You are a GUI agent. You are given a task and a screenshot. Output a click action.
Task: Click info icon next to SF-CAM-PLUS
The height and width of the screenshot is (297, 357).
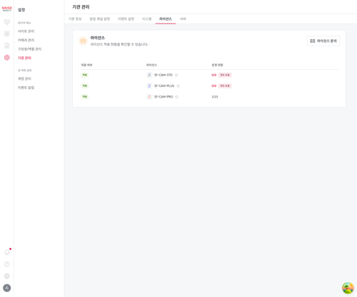coord(178,86)
